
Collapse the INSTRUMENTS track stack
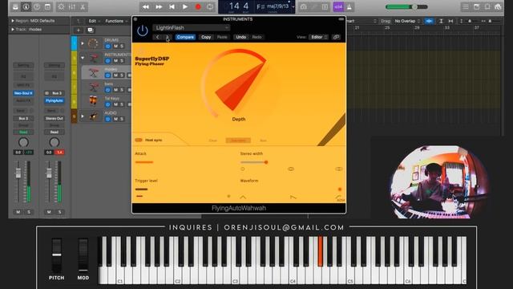(x=83, y=58)
